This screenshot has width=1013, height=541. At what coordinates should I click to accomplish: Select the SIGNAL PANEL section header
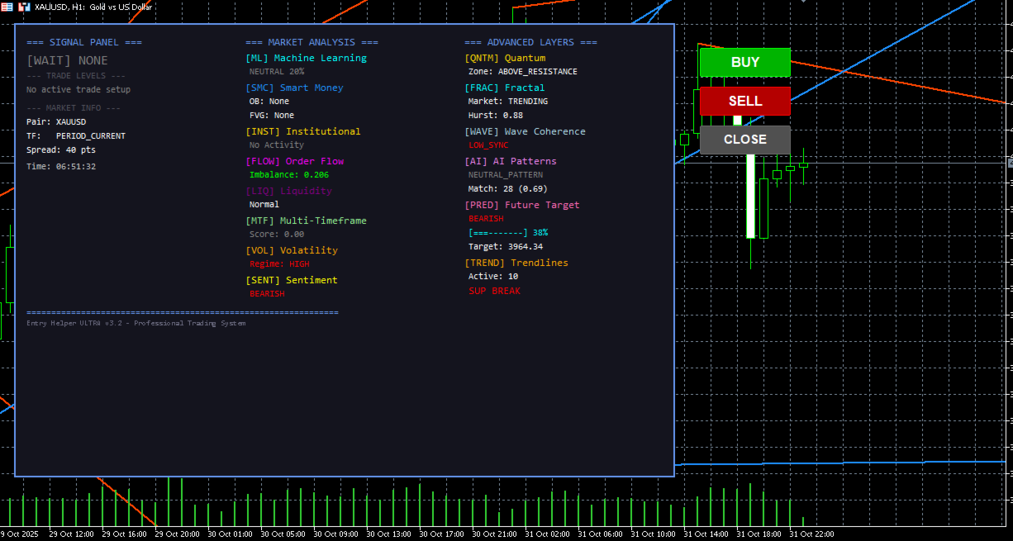coord(84,42)
